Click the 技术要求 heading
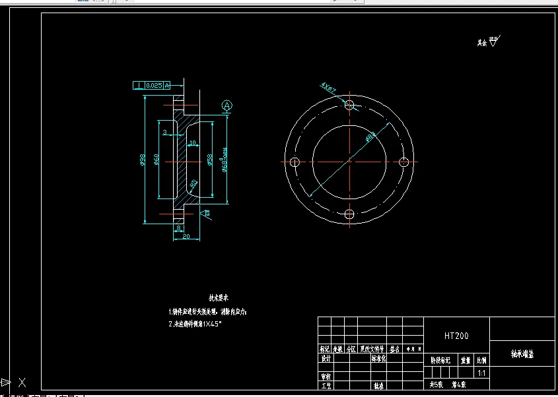Image resolution: width=558 pixels, height=397 pixels. point(219,298)
